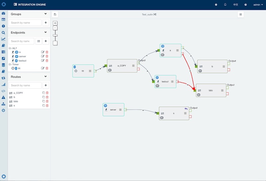Edit the testout endpoint

43,61
